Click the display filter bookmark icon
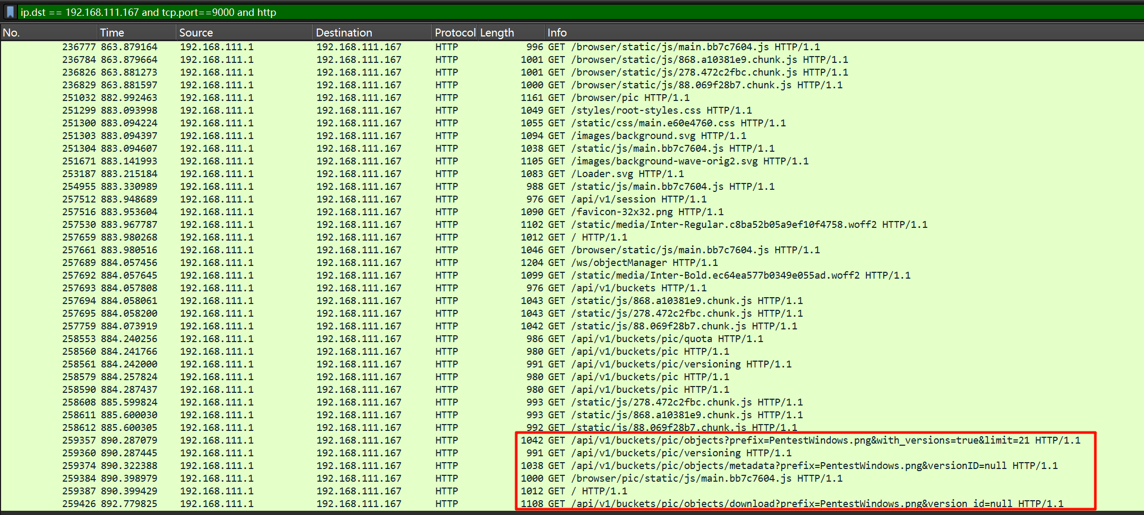This screenshot has width=1144, height=515. 10,12
